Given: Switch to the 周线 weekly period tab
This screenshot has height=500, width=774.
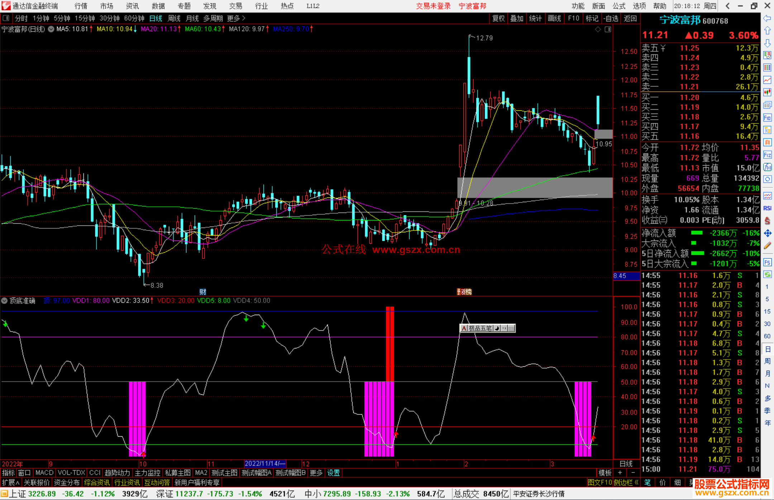Looking at the screenshot, I should [174, 18].
